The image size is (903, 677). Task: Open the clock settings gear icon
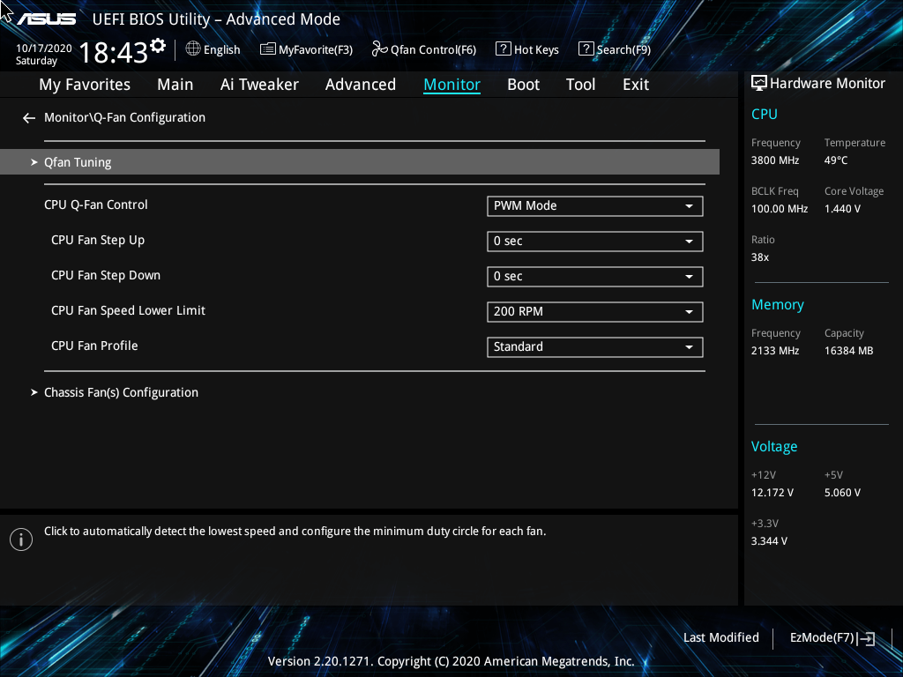[157, 45]
